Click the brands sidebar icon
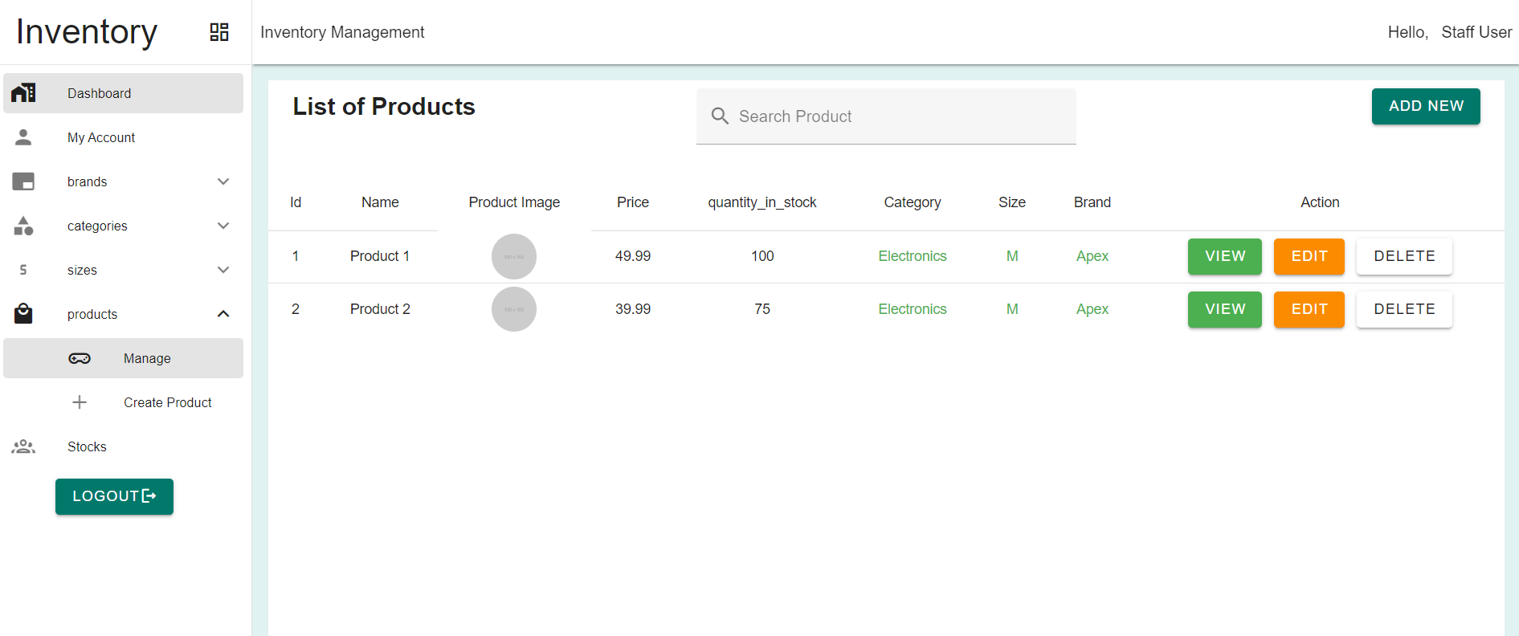1519x636 pixels. coord(23,181)
